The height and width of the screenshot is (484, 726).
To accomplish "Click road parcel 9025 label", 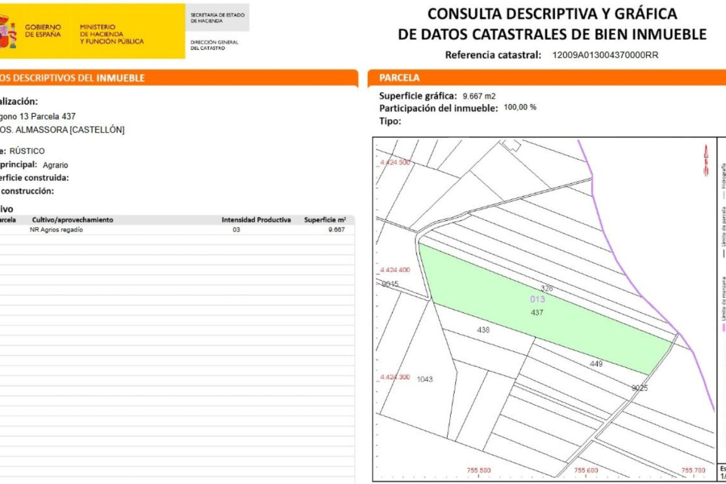I will click(x=639, y=388).
